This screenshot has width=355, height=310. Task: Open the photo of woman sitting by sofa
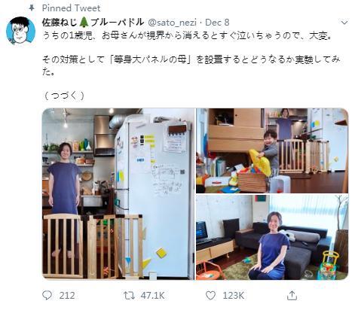[x=272, y=237]
